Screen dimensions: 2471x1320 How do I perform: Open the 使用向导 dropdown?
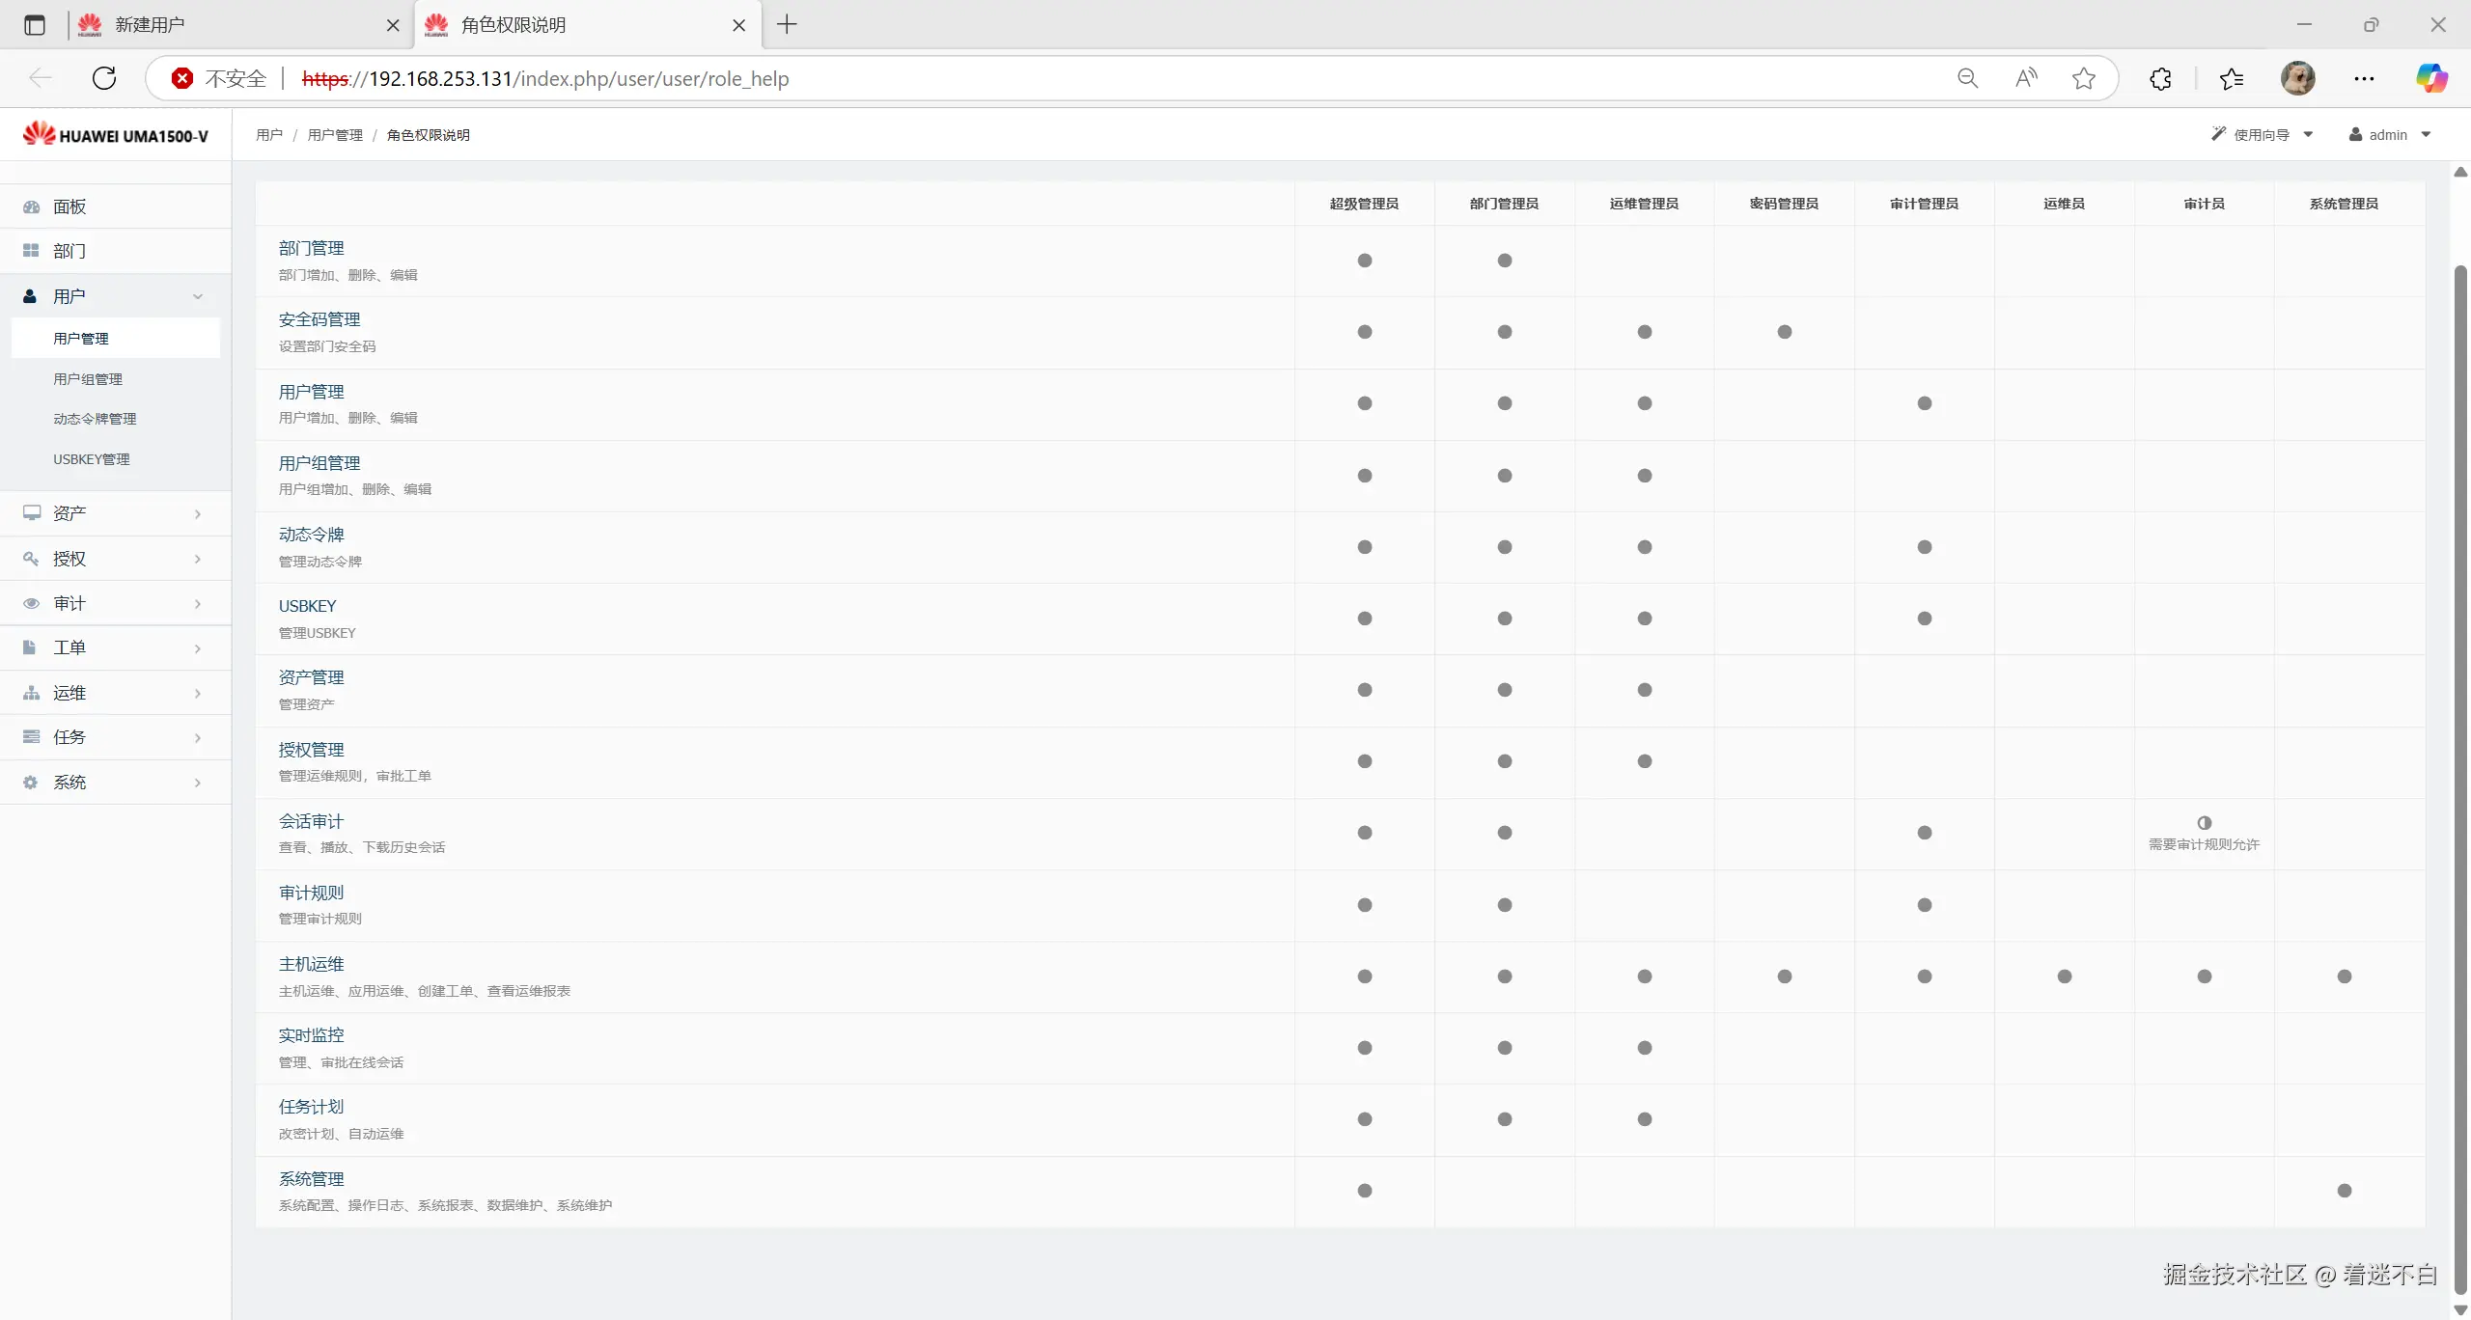(x=2262, y=135)
